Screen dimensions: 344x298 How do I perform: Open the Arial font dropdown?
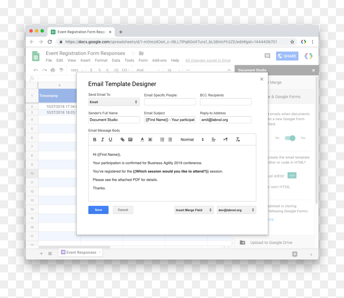[x=148, y=70]
